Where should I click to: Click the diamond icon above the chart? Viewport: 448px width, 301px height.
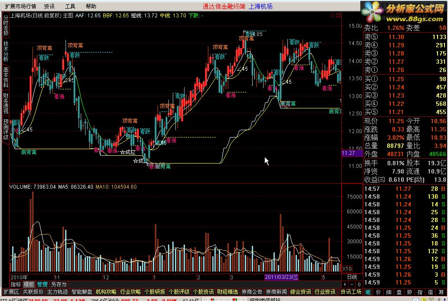(332, 16)
